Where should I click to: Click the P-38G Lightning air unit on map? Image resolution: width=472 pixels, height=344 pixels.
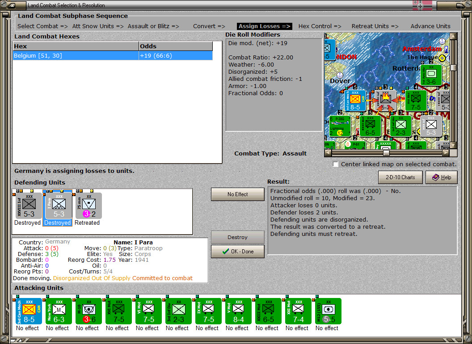(x=340, y=126)
